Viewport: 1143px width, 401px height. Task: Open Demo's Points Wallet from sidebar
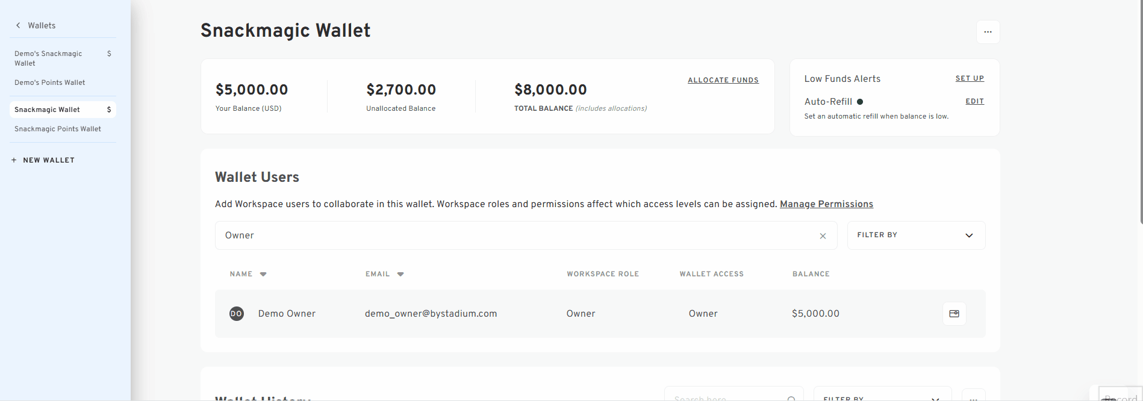50,82
